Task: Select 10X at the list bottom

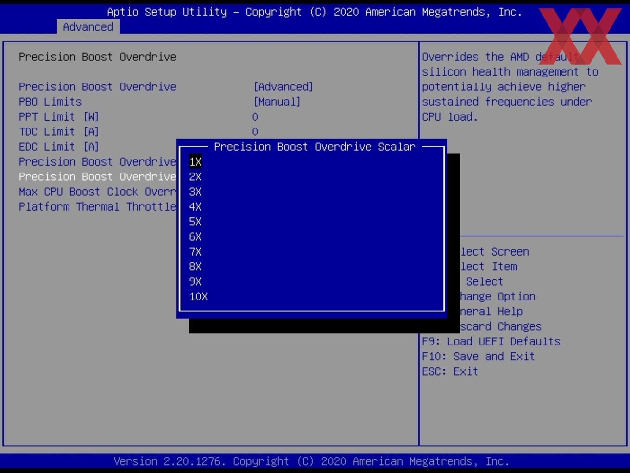Action: [198, 297]
